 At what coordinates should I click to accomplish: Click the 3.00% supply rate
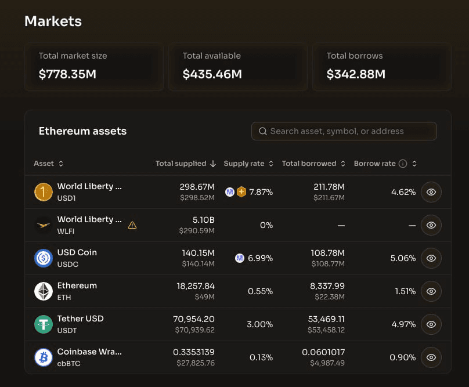259,324
